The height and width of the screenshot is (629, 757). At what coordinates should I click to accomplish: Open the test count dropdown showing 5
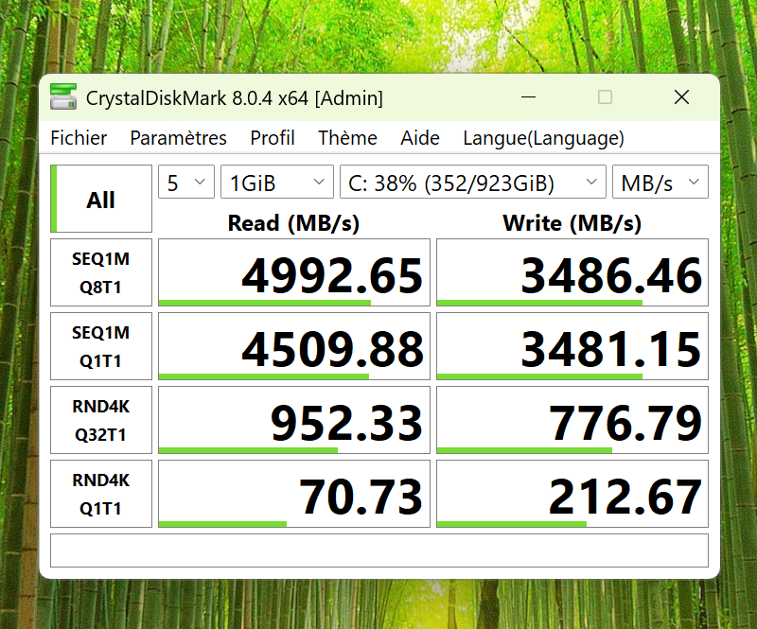click(x=185, y=183)
